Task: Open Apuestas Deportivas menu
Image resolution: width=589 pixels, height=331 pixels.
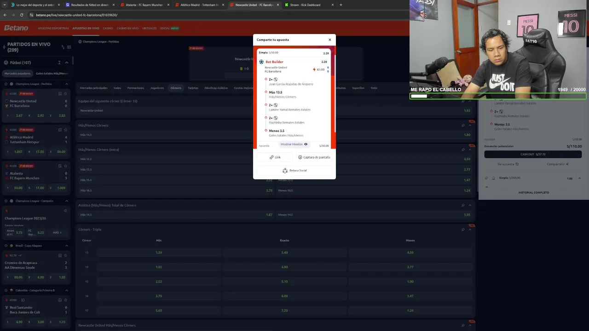Action: (x=53, y=28)
